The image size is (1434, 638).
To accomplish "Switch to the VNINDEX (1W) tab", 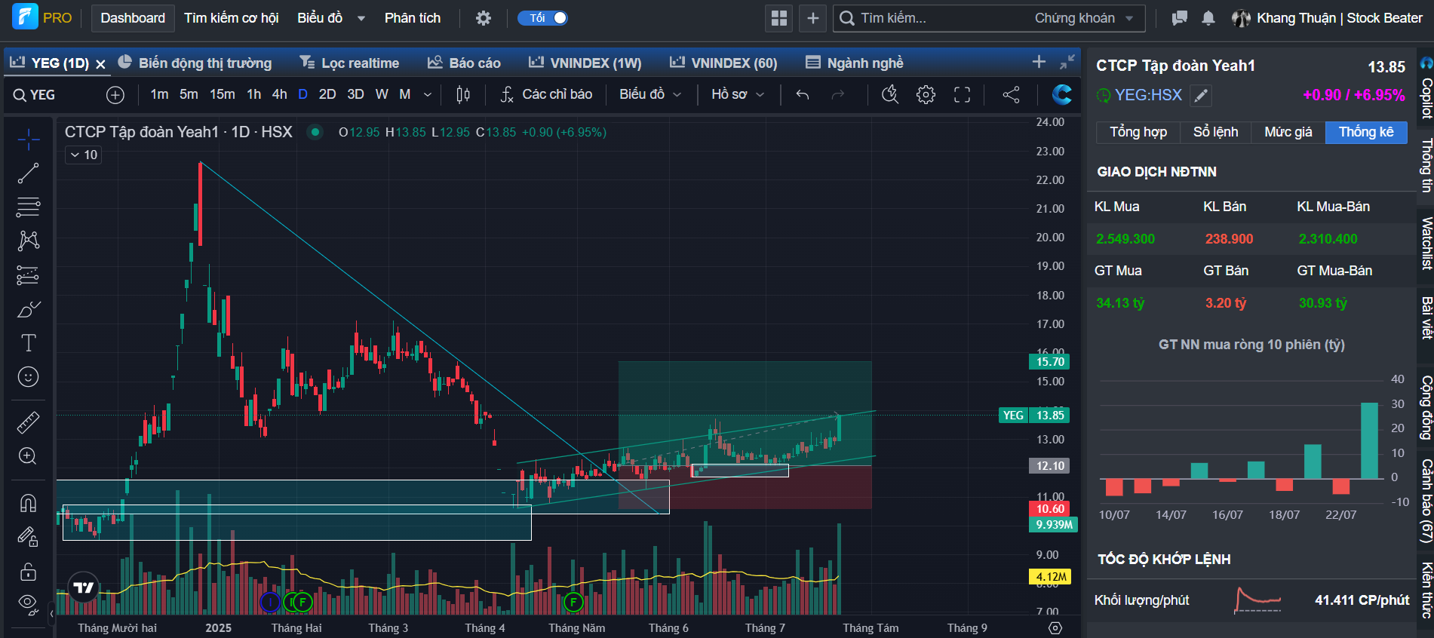I will pos(585,63).
